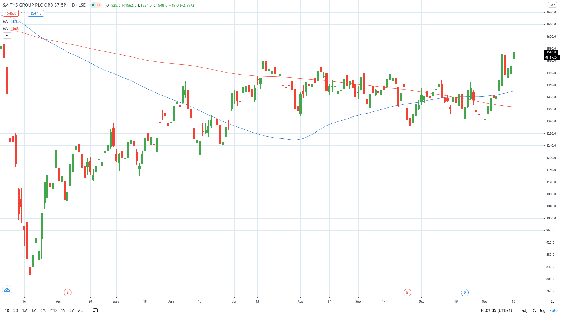Select the 5D time range
Screen dimensions: 561x316
[16, 310]
